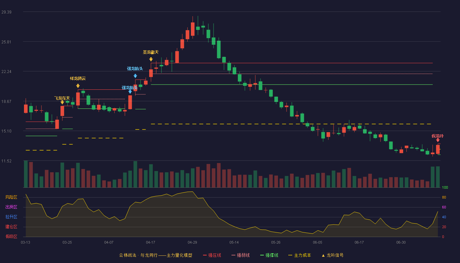Select the 圣龙御天 signal label
Image resolution: width=460 pixels, height=263 pixels.
[x=151, y=52]
